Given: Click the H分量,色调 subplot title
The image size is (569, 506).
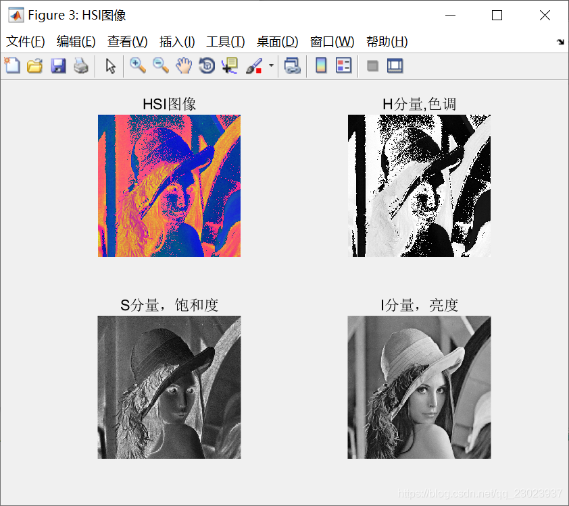Looking at the screenshot, I should pyautogui.click(x=419, y=105).
